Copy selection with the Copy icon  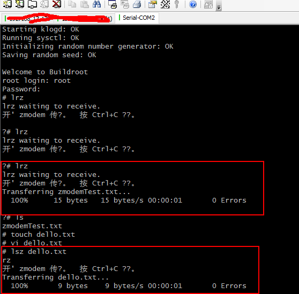coord(72,4)
